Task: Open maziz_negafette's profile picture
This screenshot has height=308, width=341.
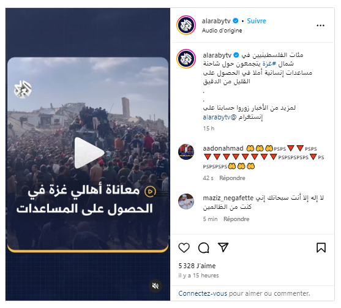Action: pyautogui.click(x=186, y=201)
